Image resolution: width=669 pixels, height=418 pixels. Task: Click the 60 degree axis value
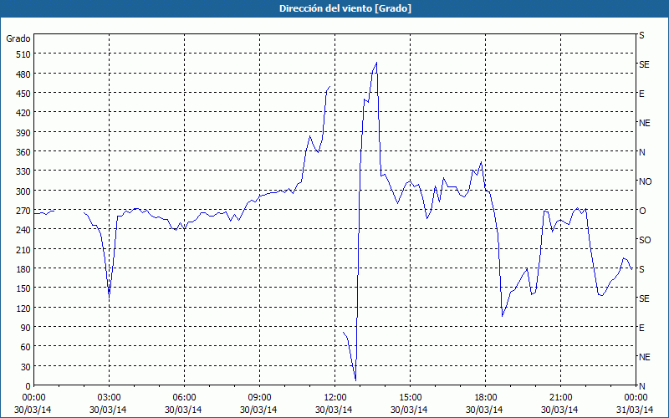pyautogui.click(x=26, y=347)
